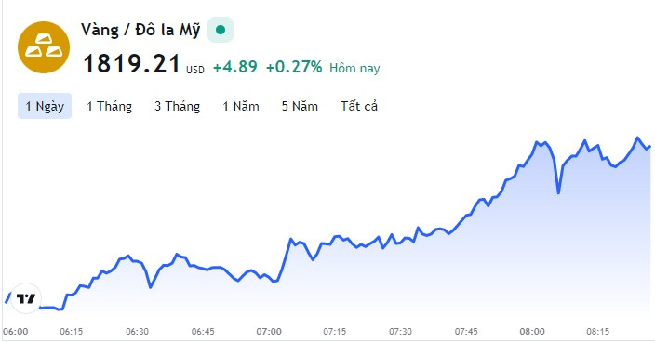This screenshot has width=655, height=342.
Task: Click the Hôm nay label
Action: [354, 68]
